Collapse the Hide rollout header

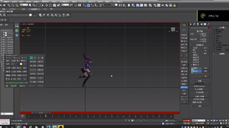point(200,81)
